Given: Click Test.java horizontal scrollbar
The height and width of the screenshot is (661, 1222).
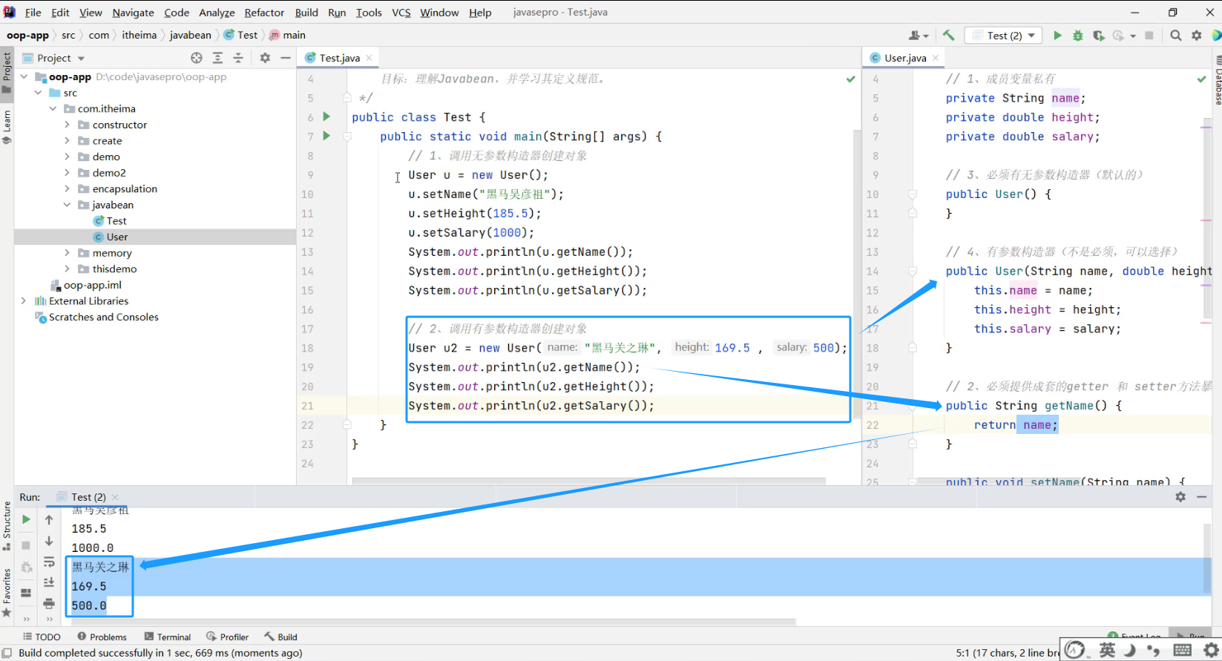Looking at the screenshot, I should [x=589, y=481].
